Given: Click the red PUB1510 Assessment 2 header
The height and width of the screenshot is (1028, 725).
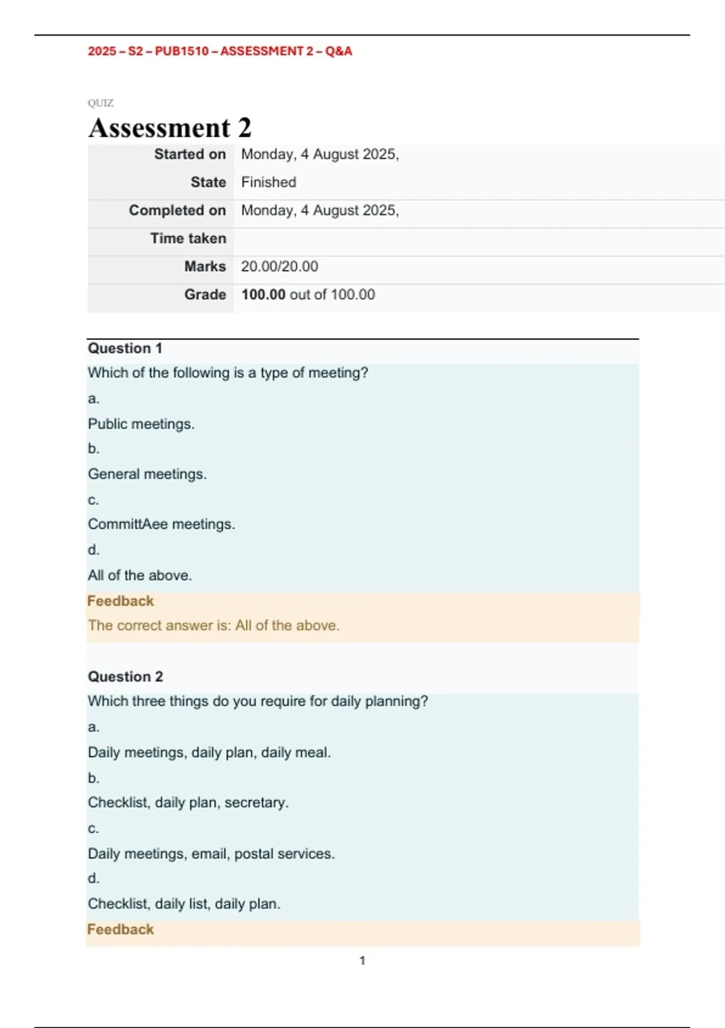Looking at the screenshot, I should 219,51.
